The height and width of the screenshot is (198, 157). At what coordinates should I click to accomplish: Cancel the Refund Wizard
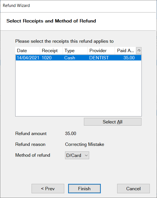click(133, 189)
